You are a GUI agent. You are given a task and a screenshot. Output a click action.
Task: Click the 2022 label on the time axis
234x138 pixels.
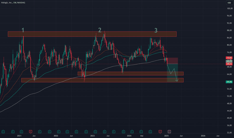point(56,136)
